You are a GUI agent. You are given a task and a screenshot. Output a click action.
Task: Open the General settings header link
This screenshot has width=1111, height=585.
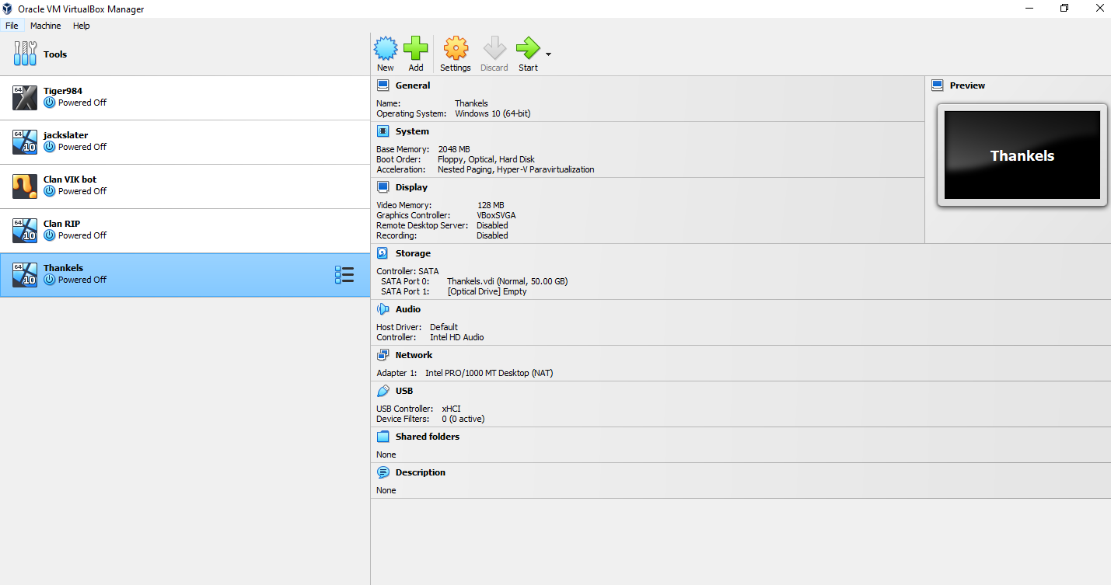point(413,85)
